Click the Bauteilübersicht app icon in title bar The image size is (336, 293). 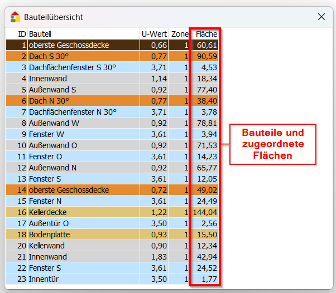point(15,17)
